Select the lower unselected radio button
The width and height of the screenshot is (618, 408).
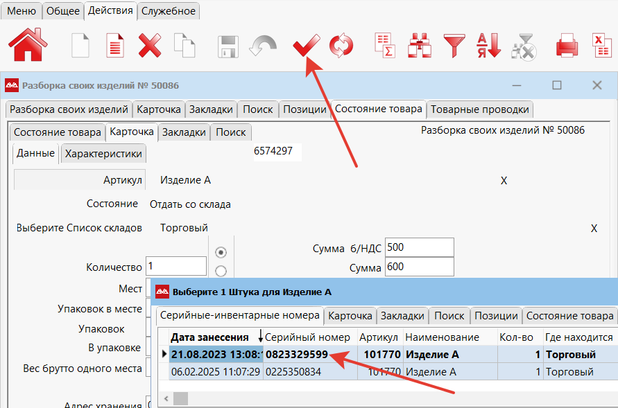[x=221, y=271]
